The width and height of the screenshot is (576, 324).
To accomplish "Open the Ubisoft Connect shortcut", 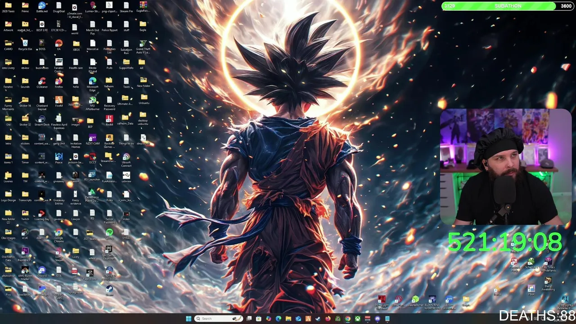I will (x=126, y=160).
